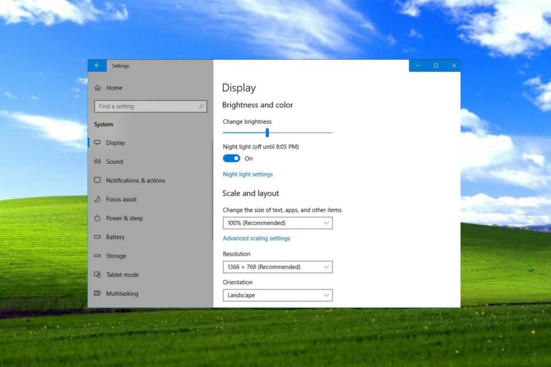Open the 1366 × 768 Resolution dropdown
Image resolution: width=551 pixels, height=367 pixels.
tap(277, 267)
